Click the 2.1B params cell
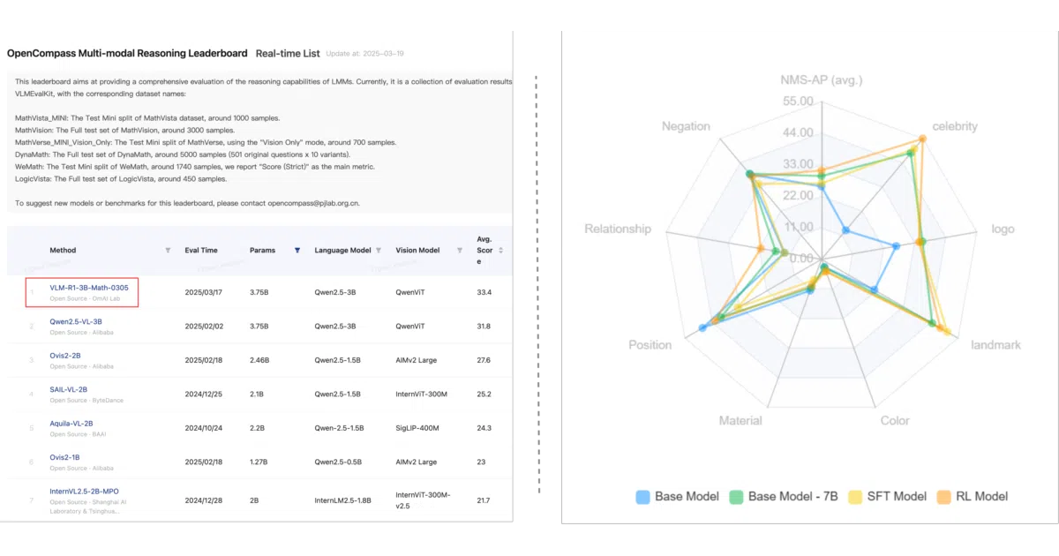1059x556 pixels. (257, 394)
